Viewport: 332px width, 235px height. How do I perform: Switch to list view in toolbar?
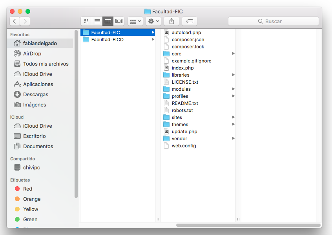point(97,21)
